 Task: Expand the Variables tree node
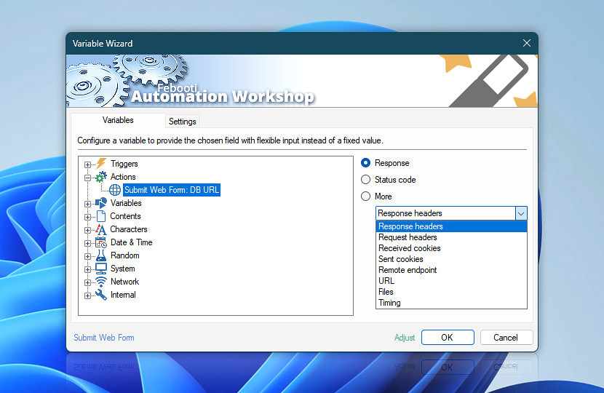(87, 204)
